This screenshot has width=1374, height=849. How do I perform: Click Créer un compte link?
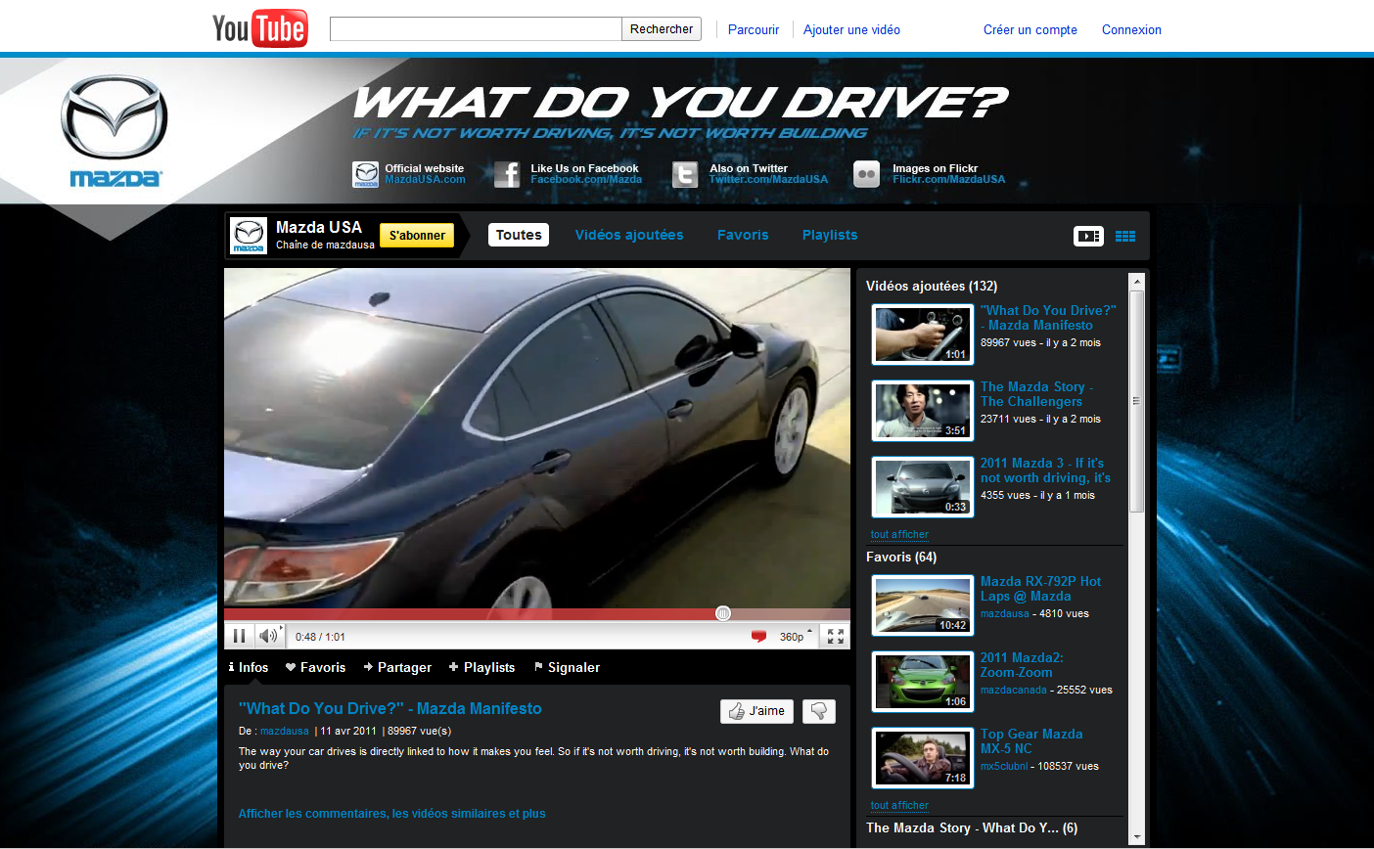[x=1030, y=29]
